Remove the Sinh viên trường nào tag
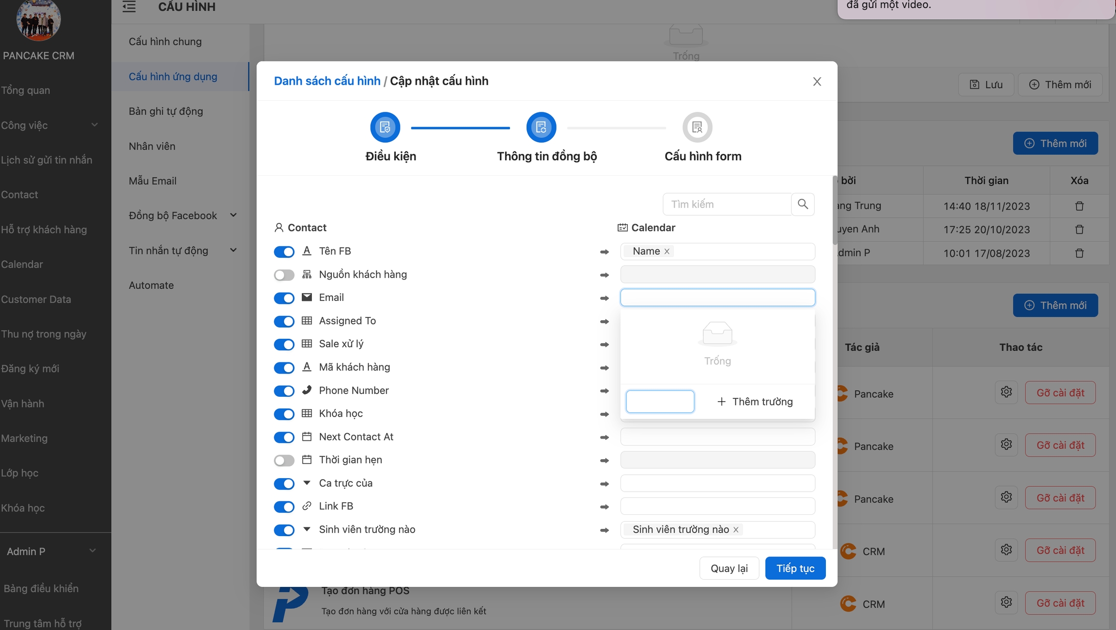 click(x=736, y=530)
